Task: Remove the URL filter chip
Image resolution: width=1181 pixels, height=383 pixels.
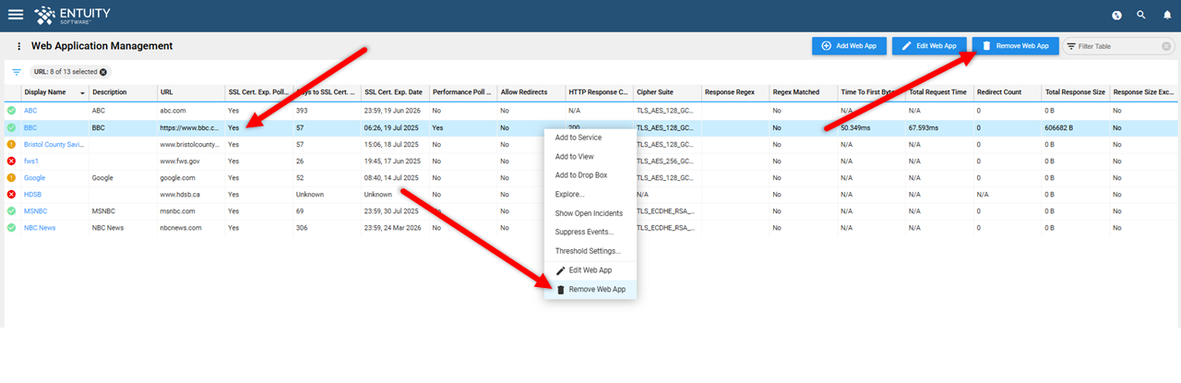Action: click(x=103, y=72)
